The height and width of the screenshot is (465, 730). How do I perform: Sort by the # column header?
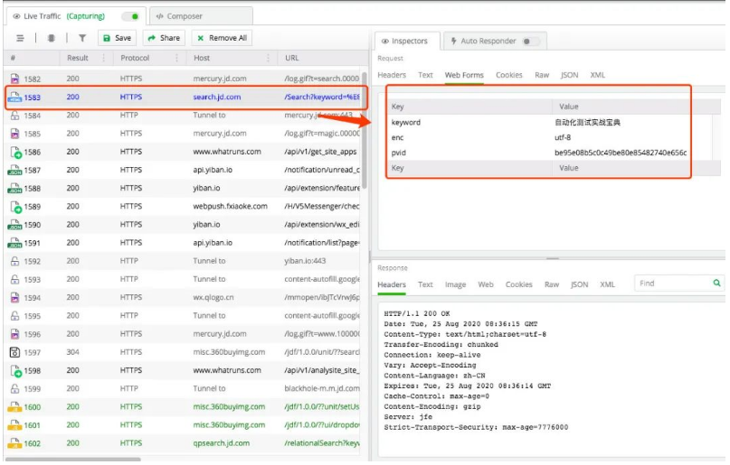pyautogui.click(x=13, y=58)
